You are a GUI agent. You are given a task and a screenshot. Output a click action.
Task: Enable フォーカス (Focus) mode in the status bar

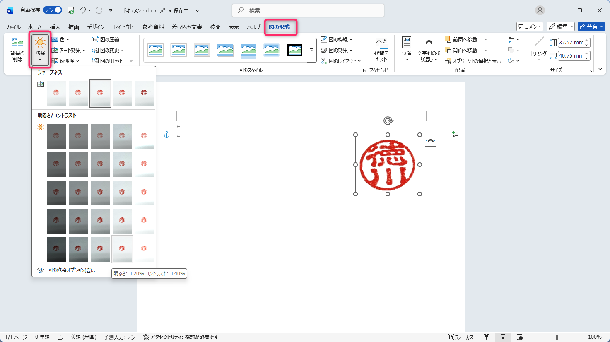[461, 337]
